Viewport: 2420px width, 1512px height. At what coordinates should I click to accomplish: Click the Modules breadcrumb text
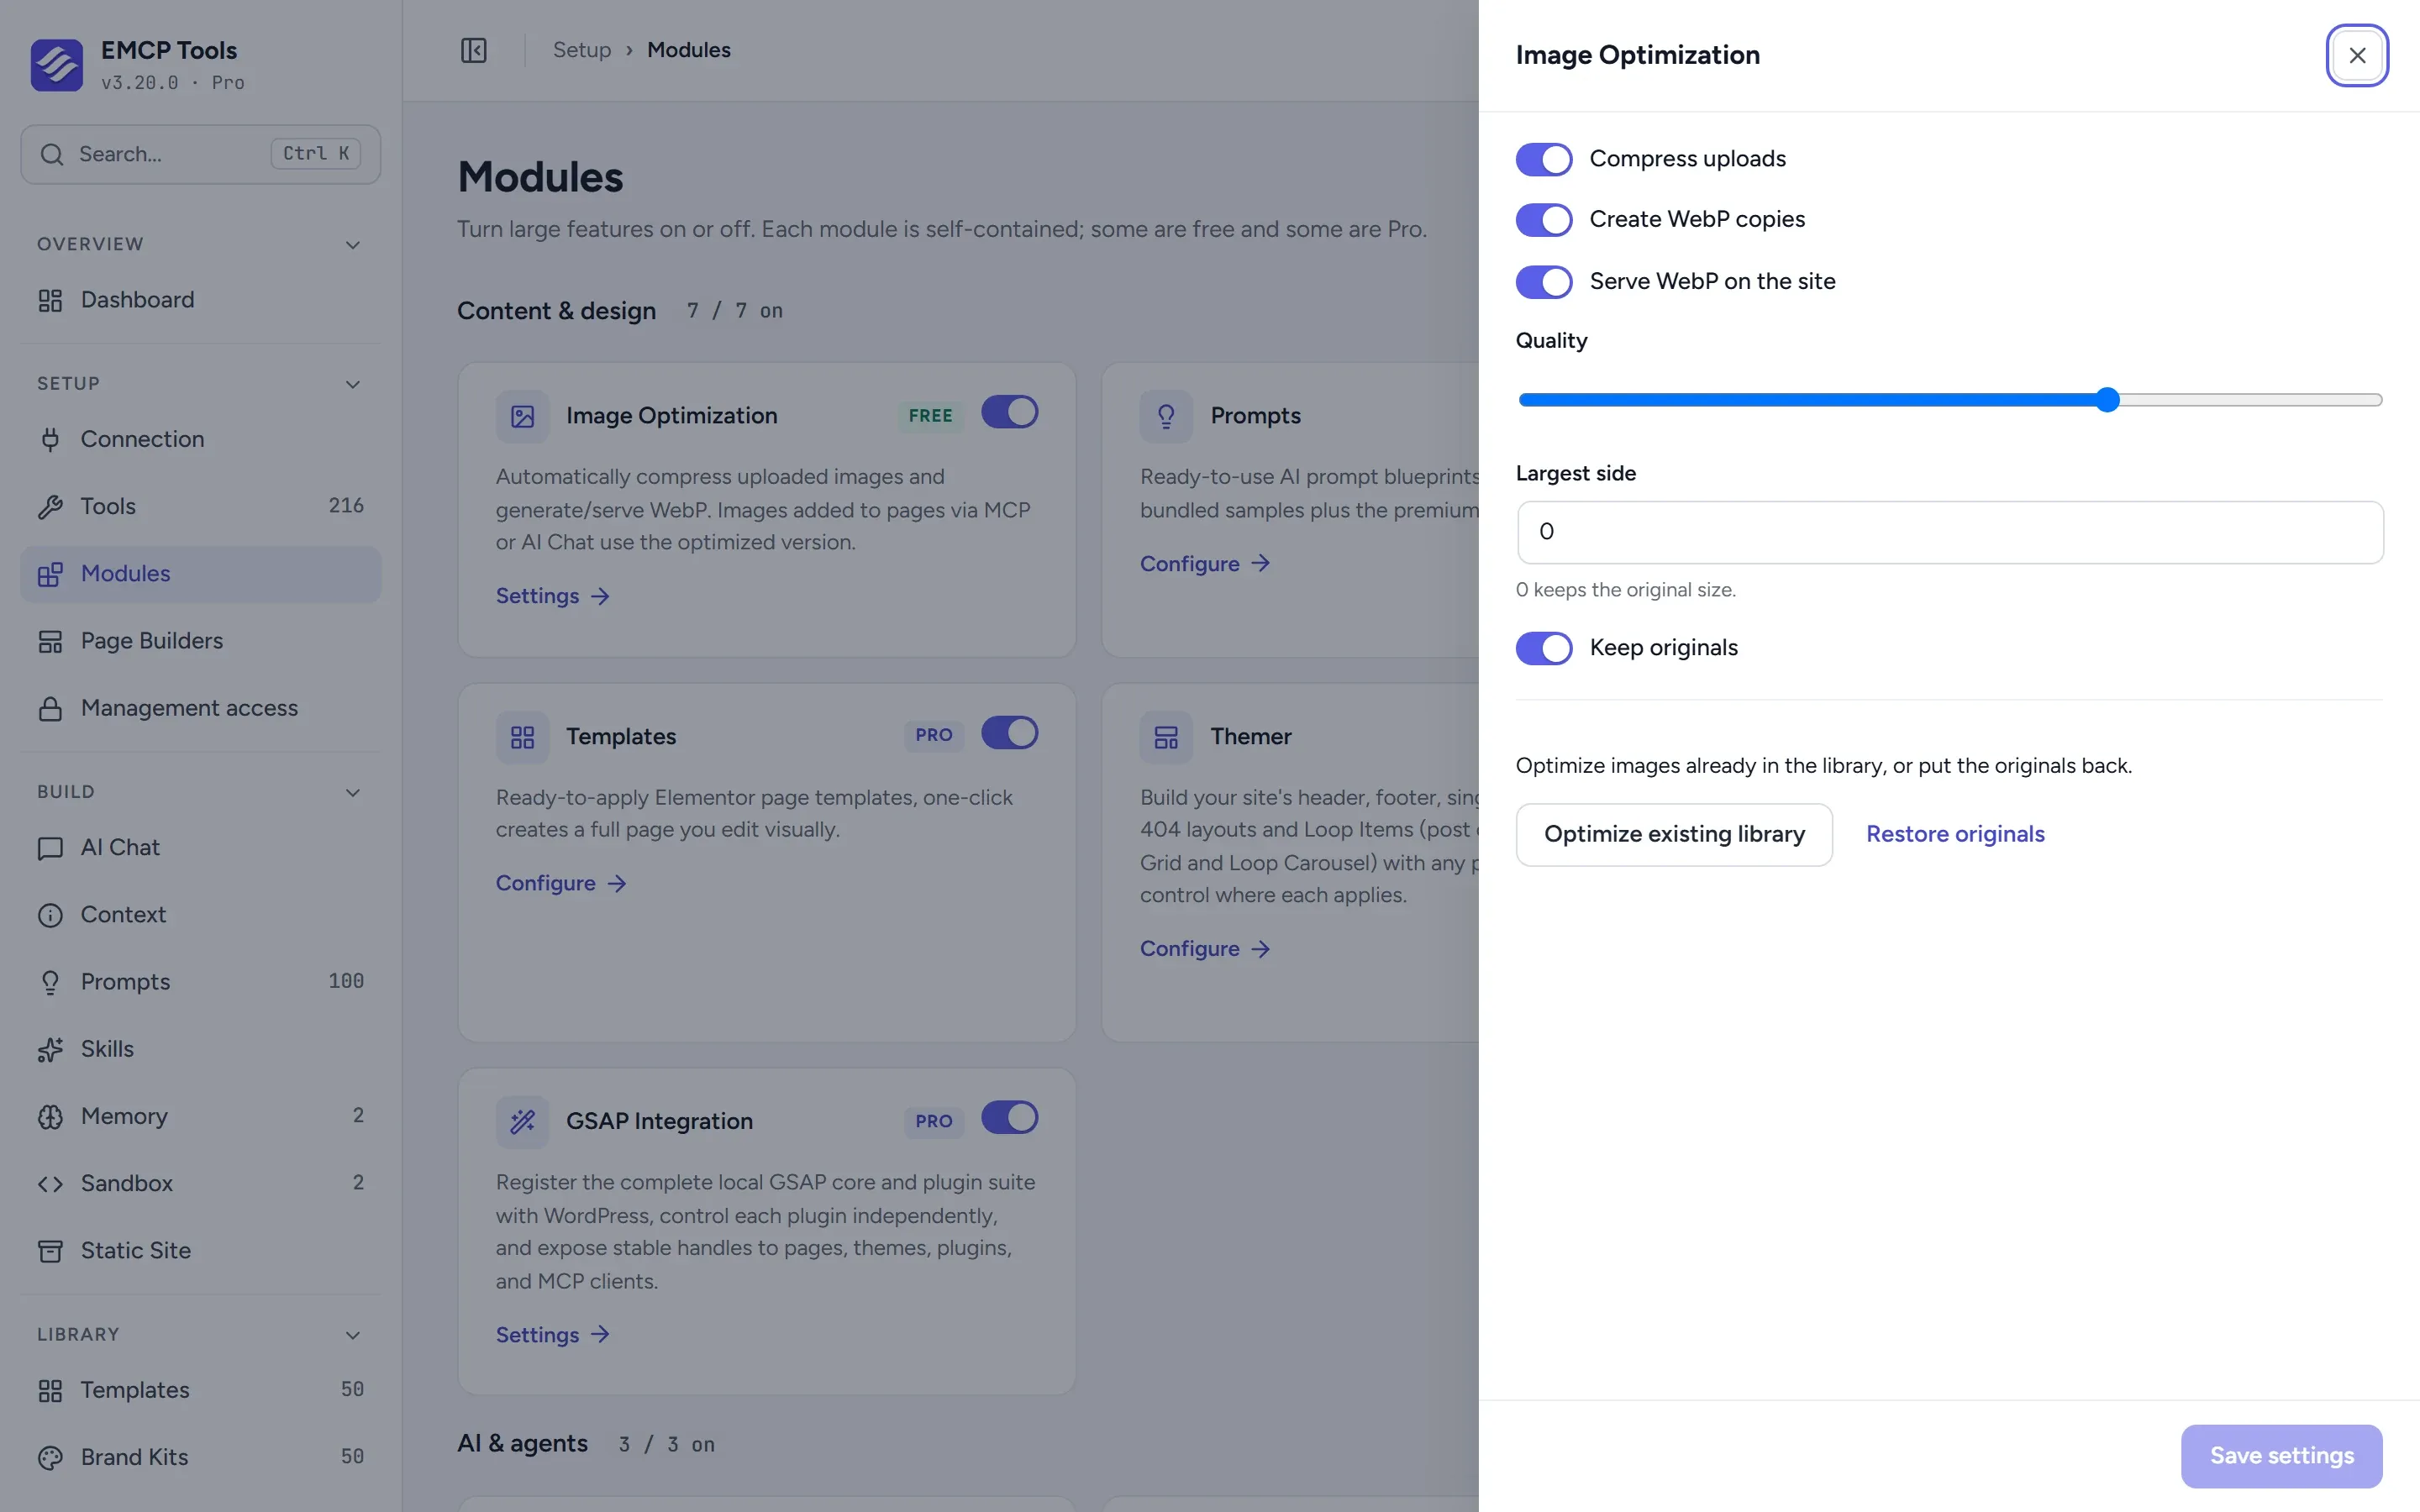point(689,50)
